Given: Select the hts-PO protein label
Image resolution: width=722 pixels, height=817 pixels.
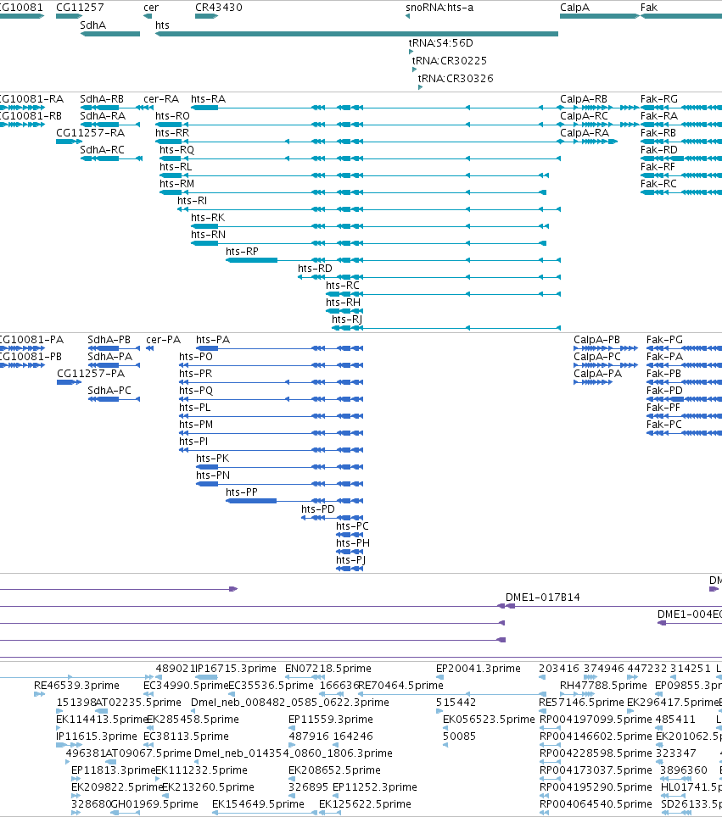Looking at the screenshot, I should tap(196, 357).
